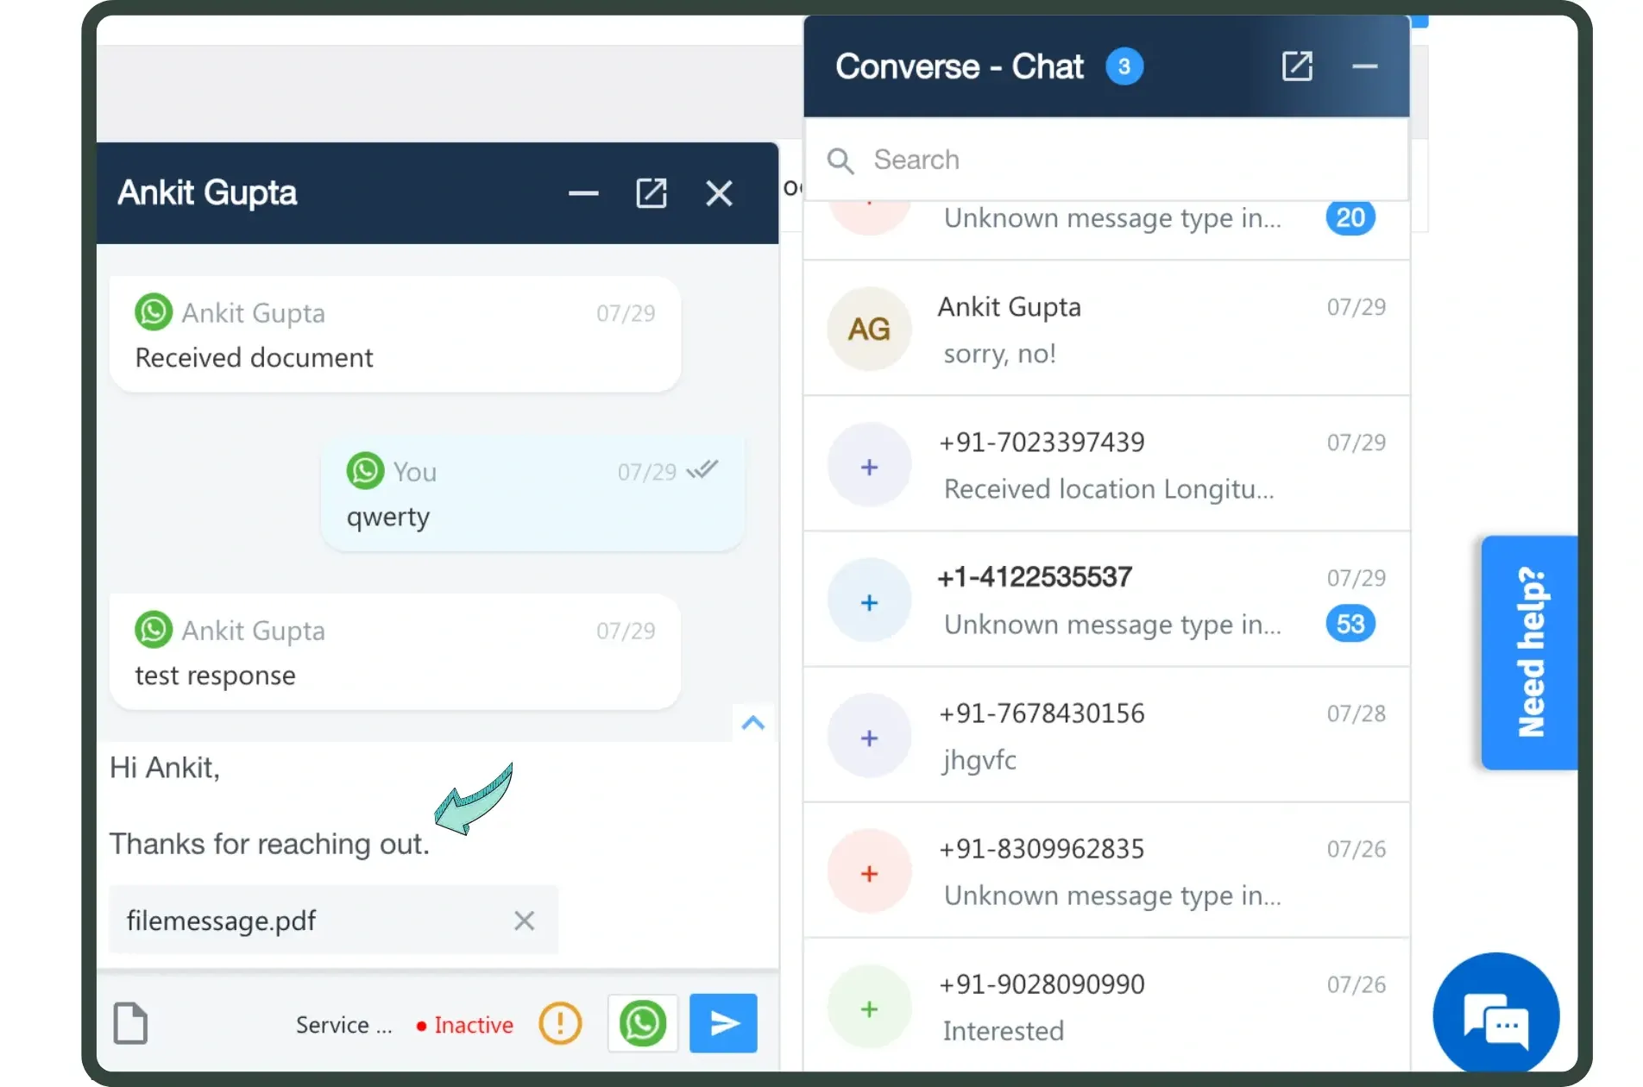
Task: Click the 20 unread badge
Action: (x=1350, y=217)
